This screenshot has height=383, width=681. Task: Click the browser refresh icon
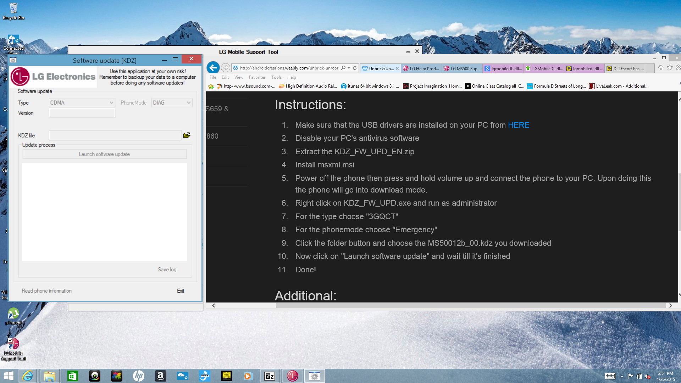coord(354,68)
